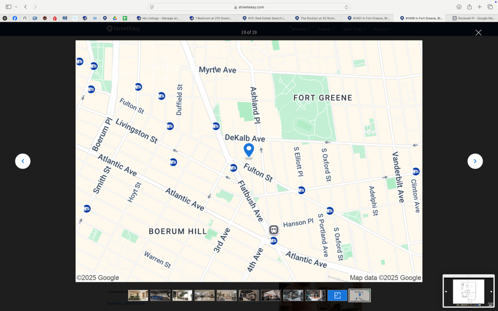This screenshot has width=498, height=311.
Task: Click the MTA marker below the train station icon
Action: [x=273, y=241]
